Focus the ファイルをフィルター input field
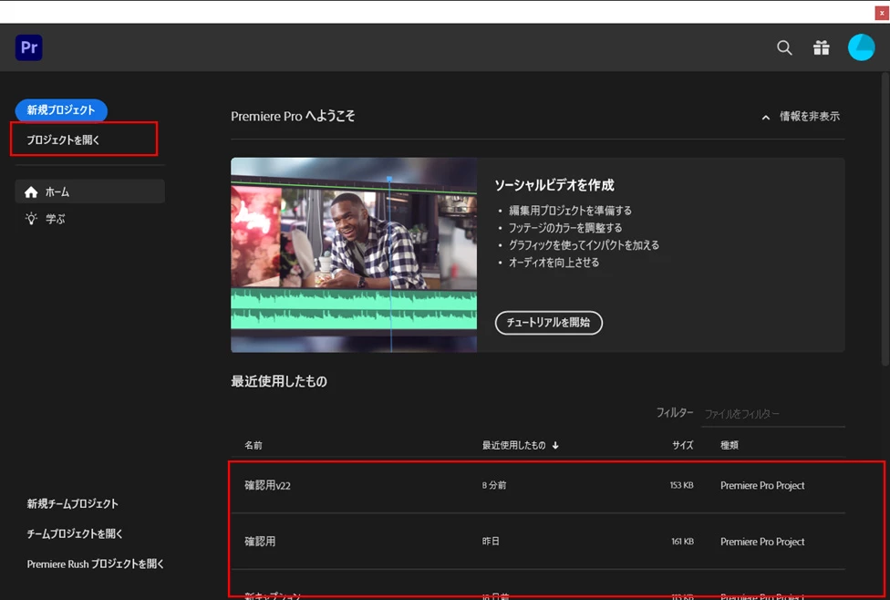The width and height of the screenshot is (890, 600). click(x=774, y=414)
